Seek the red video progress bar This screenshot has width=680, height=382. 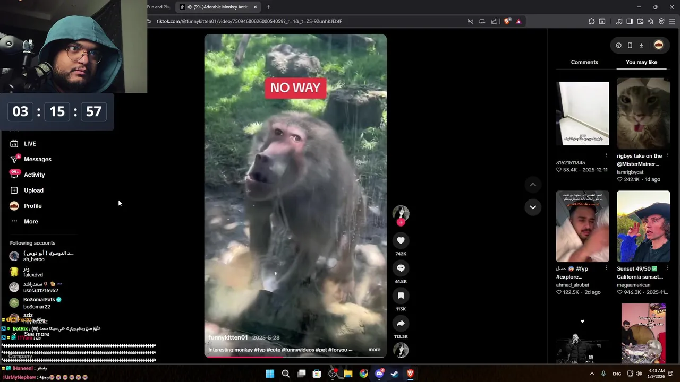295,357
